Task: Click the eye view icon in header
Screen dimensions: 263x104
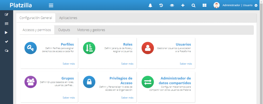Action: tap(172, 5)
